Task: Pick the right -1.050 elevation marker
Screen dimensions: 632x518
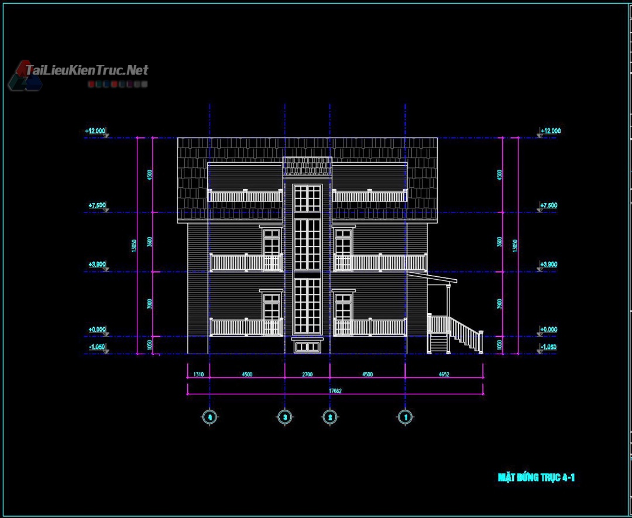Action: [548, 347]
